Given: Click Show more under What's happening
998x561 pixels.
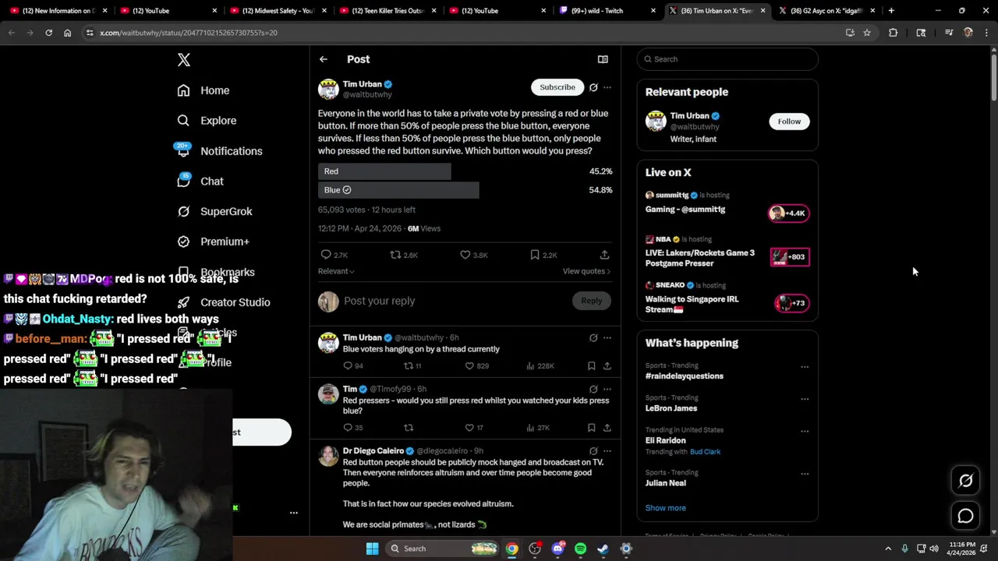Looking at the screenshot, I should click(665, 508).
